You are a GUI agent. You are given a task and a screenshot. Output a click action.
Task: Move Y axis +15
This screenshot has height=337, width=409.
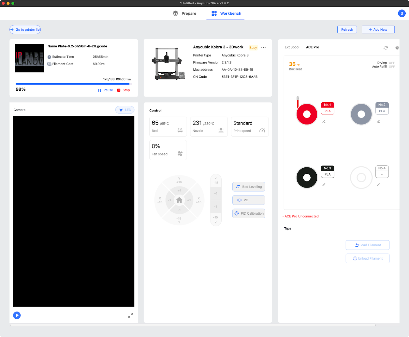[179, 180]
